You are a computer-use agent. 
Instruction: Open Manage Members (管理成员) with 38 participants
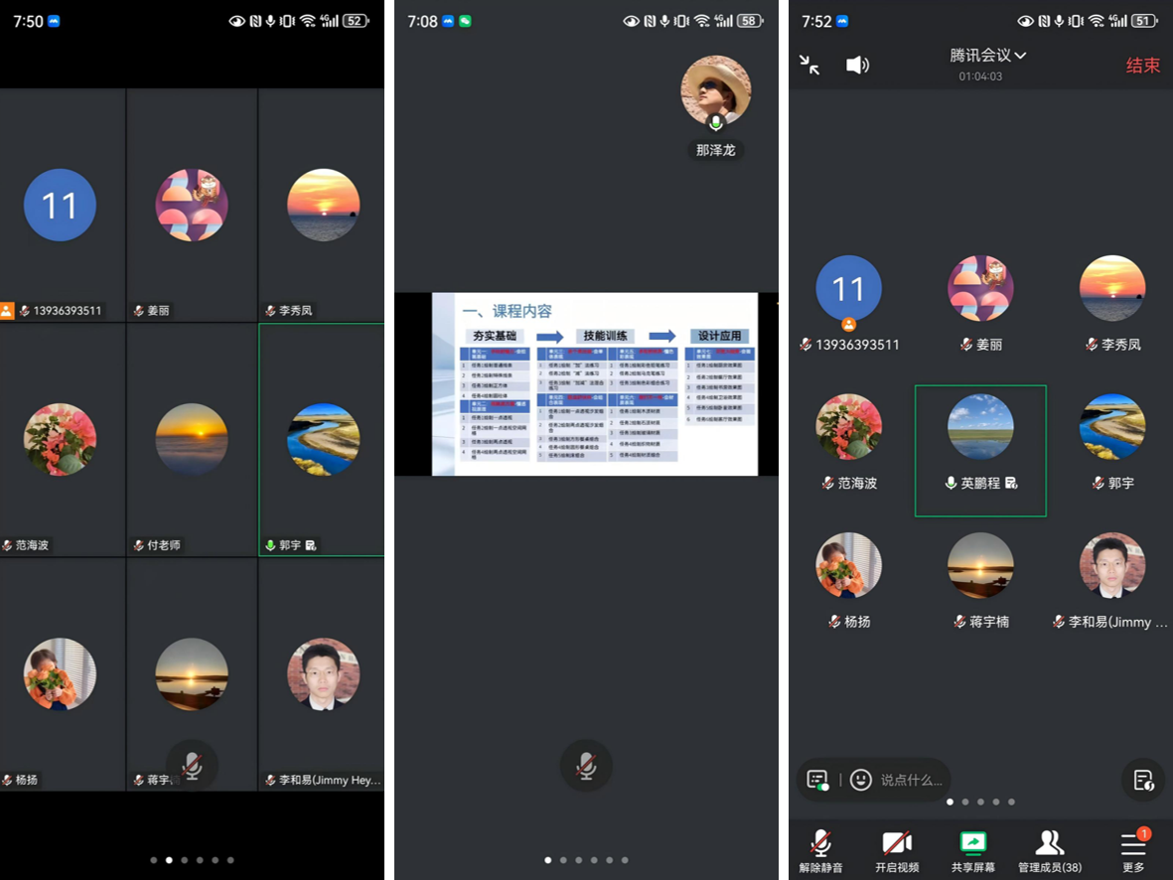coord(1050,851)
